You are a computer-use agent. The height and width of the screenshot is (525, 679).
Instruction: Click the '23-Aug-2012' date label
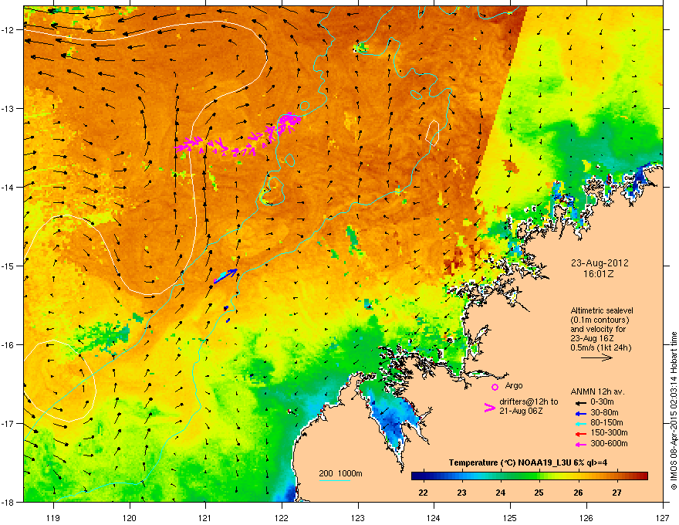coord(600,263)
